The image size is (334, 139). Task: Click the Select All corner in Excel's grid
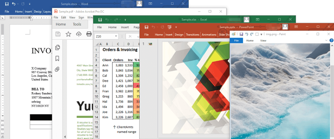coord(96,44)
